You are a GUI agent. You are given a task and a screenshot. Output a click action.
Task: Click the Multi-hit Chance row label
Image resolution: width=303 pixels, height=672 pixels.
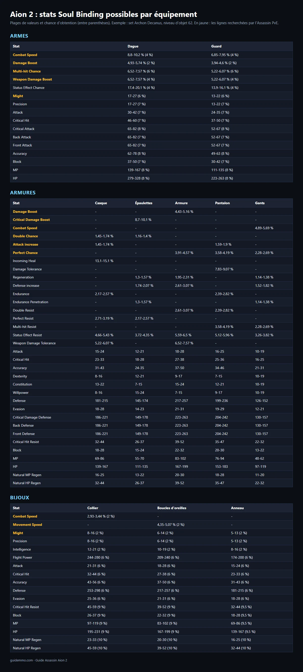click(27, 71)
